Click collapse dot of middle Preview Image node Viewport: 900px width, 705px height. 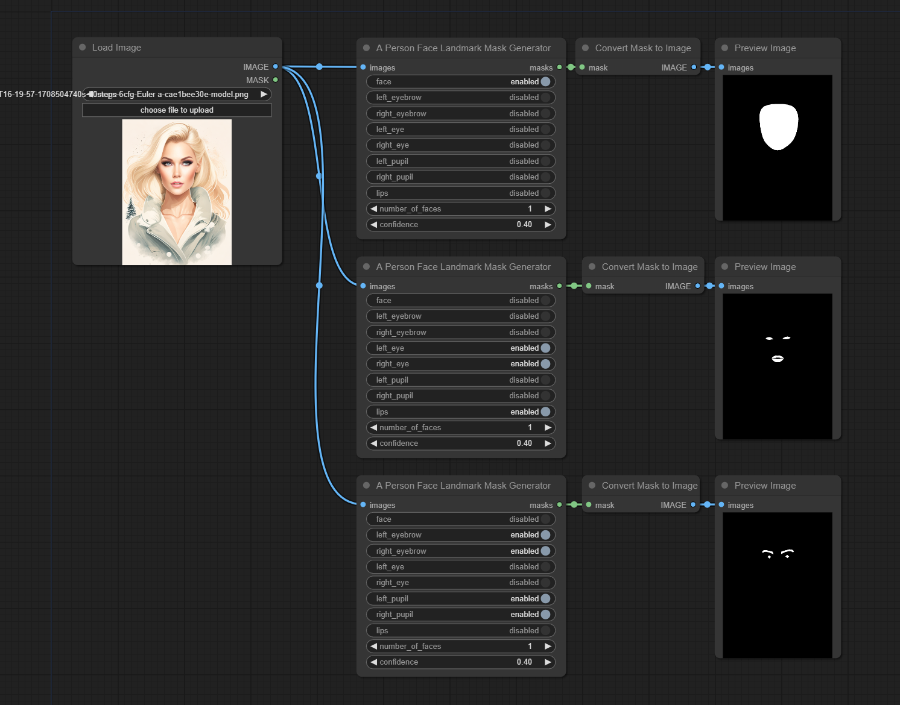point(724,267)
